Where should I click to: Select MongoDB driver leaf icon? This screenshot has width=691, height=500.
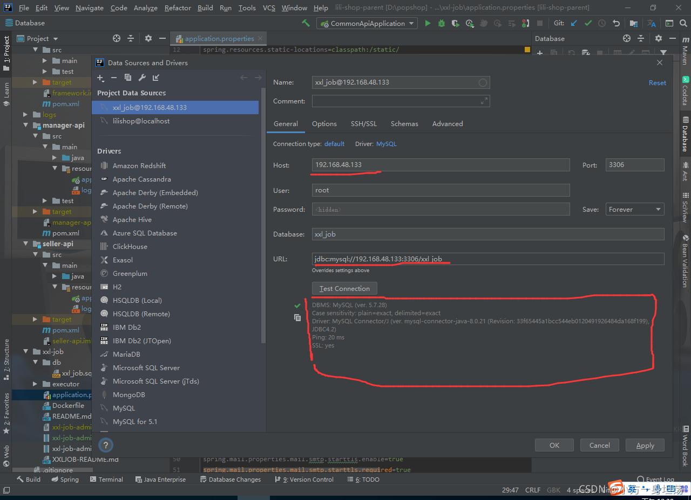point(104,394)
